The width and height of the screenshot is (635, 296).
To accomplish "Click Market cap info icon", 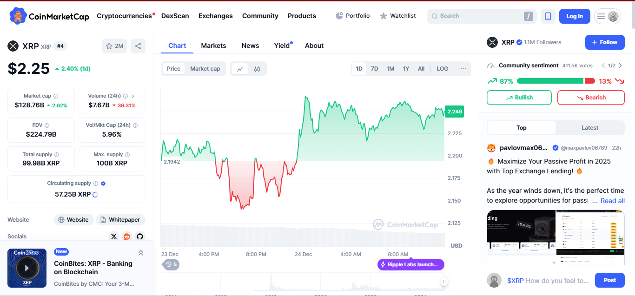I will coord(56,96).
